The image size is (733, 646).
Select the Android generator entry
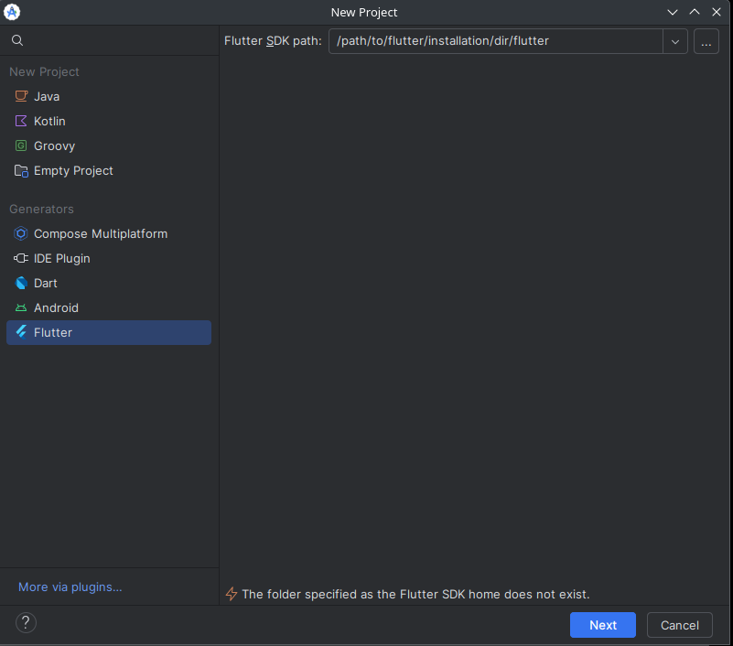coord(109,308)
